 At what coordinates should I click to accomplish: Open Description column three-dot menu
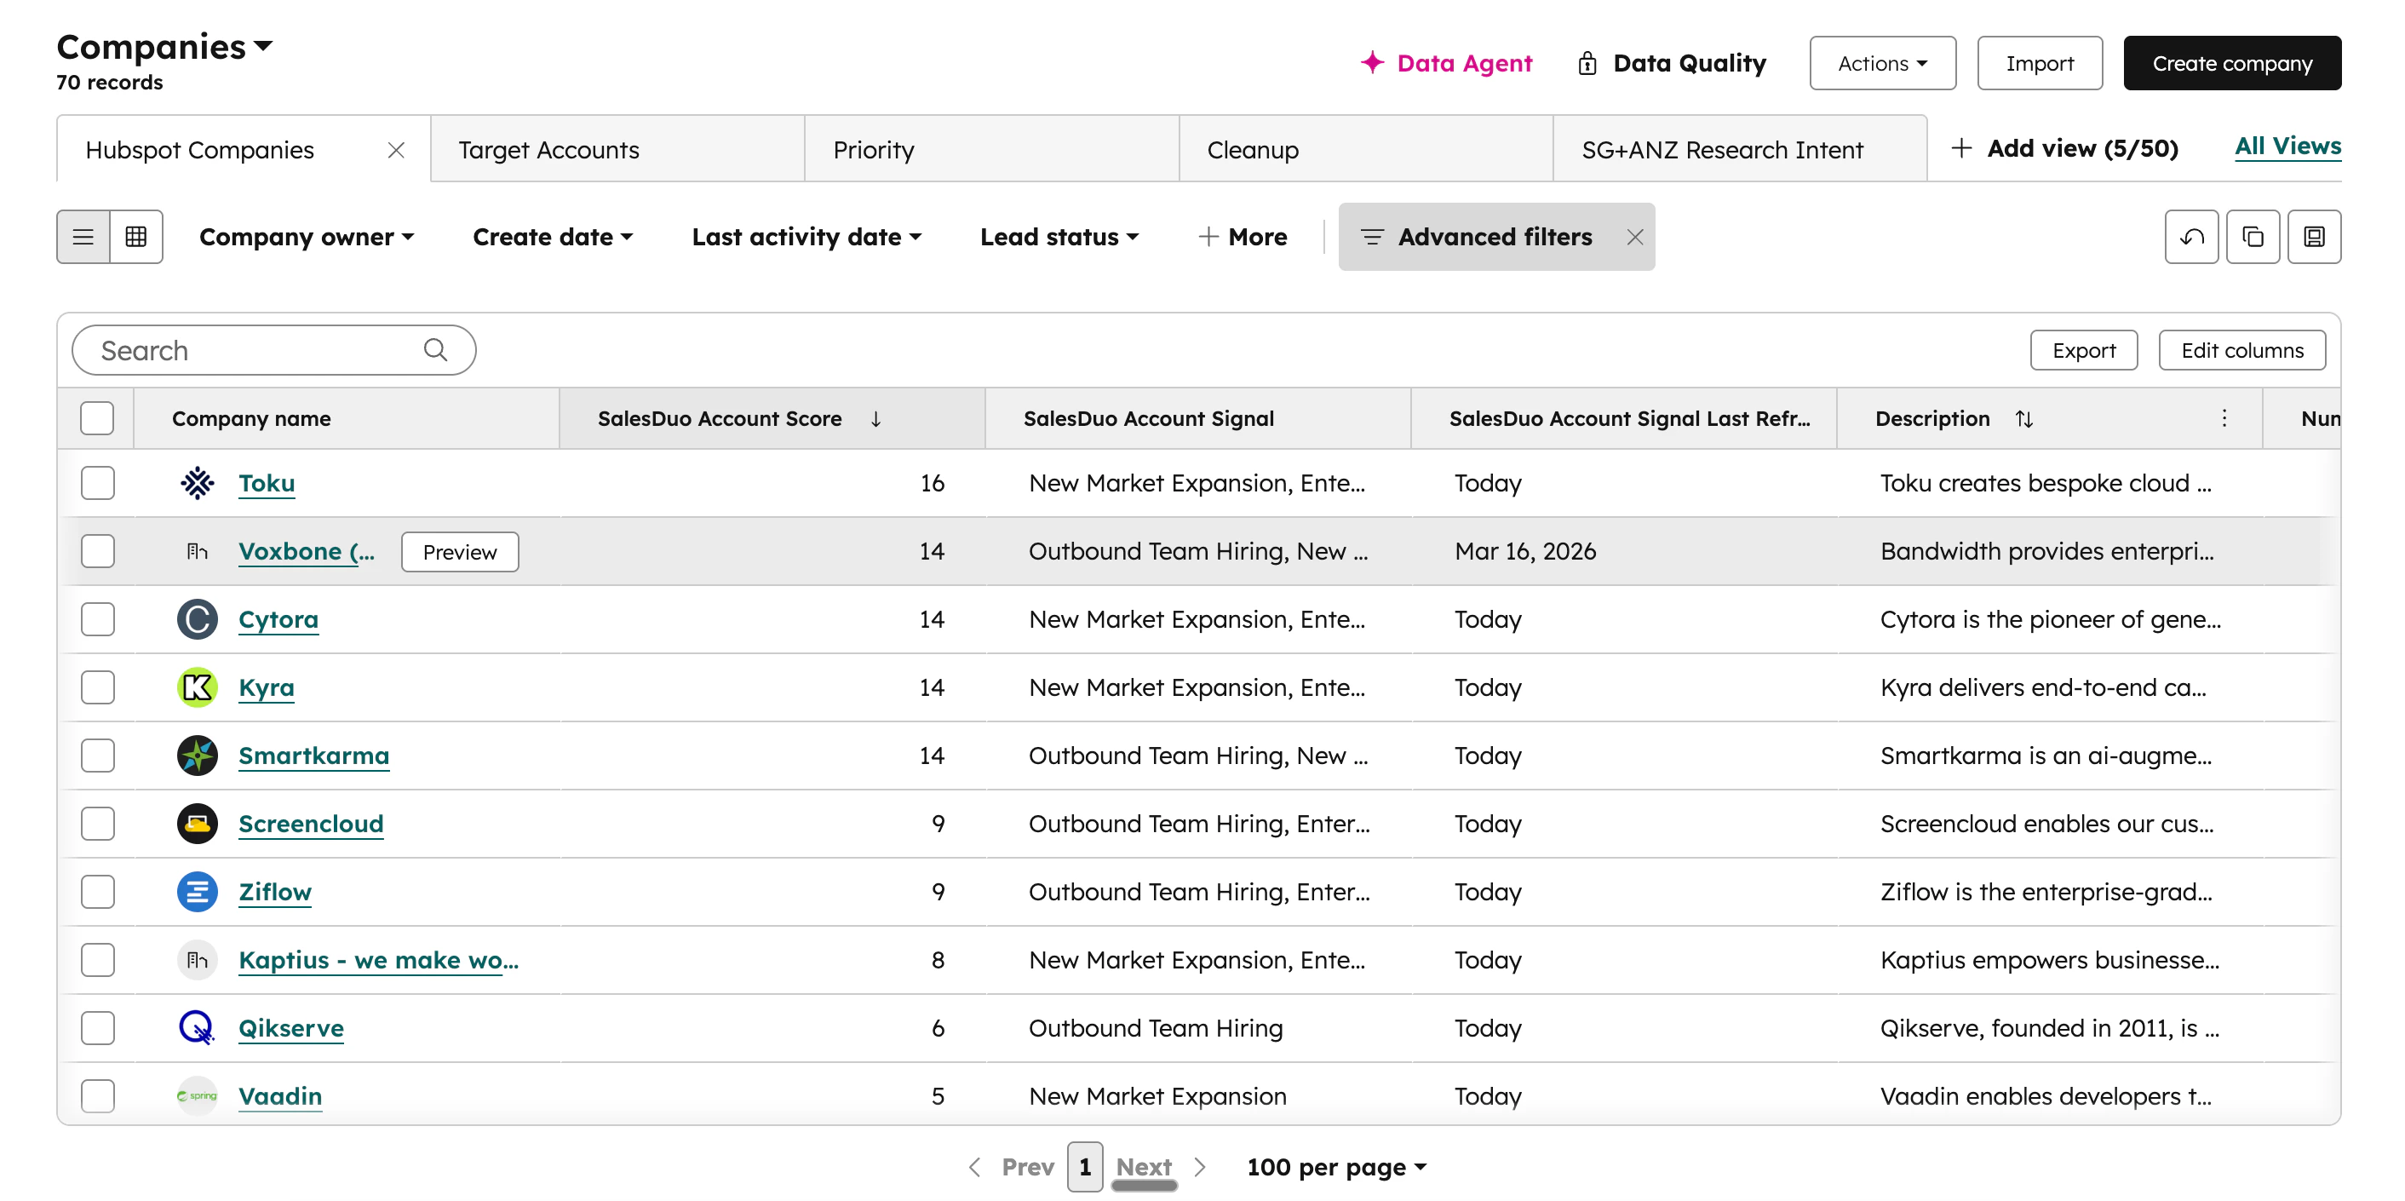click(2224, 418)
